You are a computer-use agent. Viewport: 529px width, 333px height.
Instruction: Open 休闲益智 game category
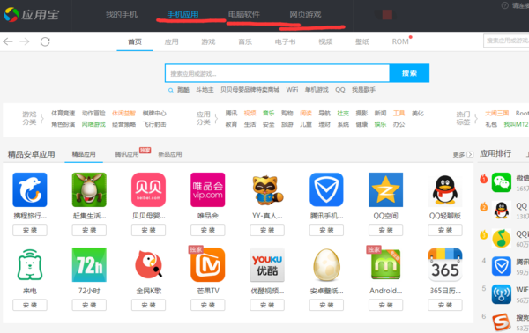[x=123, y=114]
